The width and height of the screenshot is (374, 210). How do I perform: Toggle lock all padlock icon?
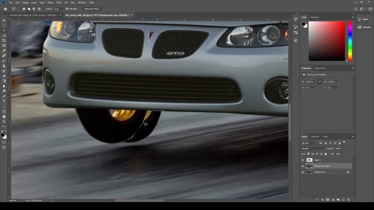[x=325, y=154]
